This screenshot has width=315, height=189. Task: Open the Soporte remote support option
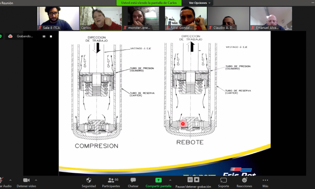pyautogui.click(x=223, y=182)
